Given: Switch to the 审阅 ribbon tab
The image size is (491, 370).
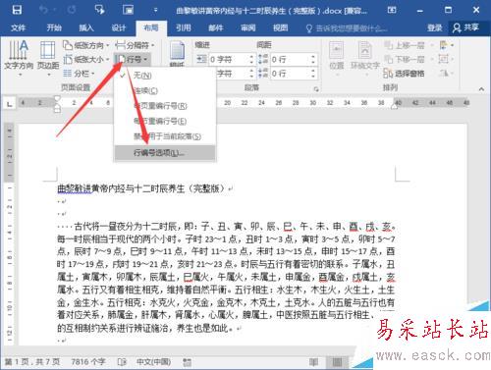Looking at the screenshot, I should [x=248, y=27].
